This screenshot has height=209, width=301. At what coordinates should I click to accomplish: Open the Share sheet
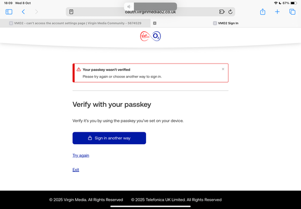pyautogui.click(x=262, y=12)
